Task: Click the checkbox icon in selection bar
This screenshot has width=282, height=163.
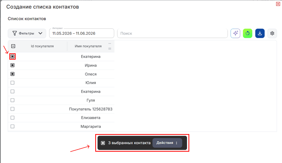Action: (103, 143)
